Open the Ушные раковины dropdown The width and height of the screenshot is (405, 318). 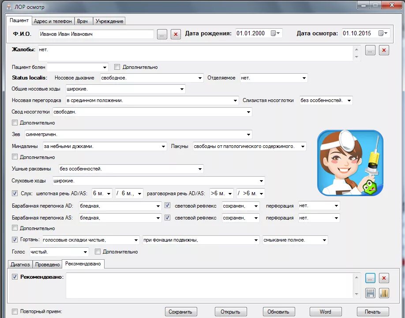point(200,169)
